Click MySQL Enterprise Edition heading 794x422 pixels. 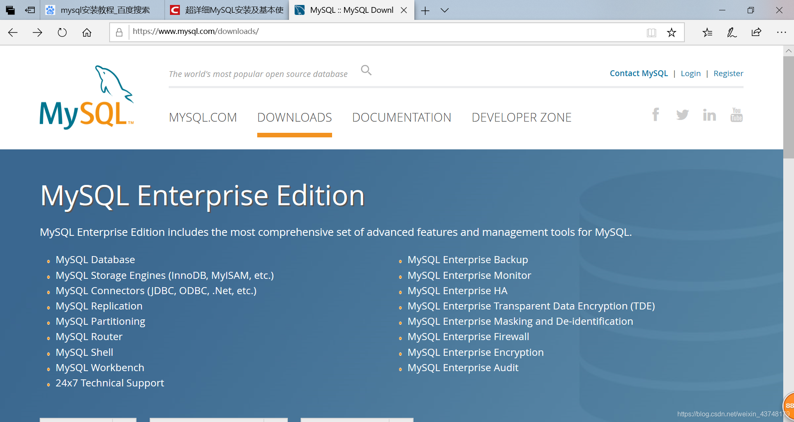[203, 196]
